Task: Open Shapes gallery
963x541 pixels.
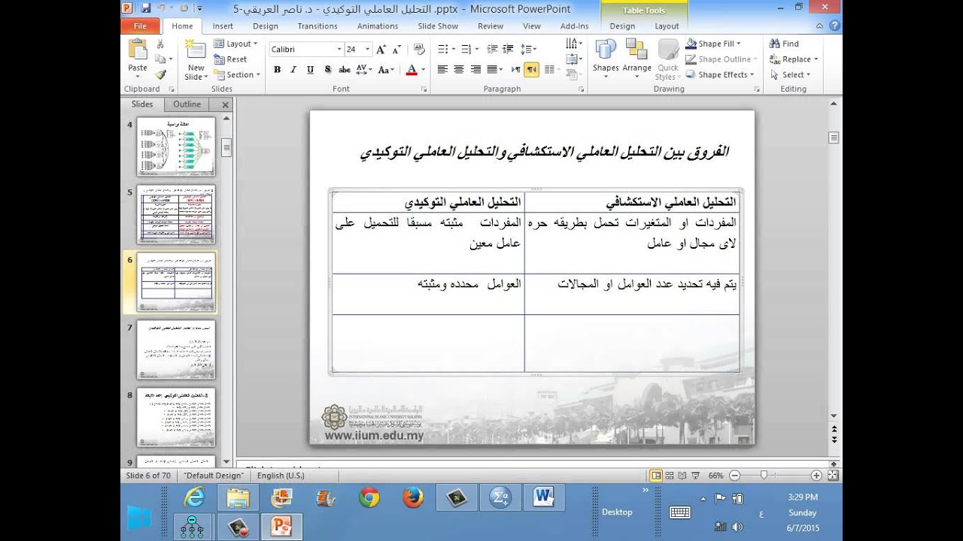Action: (606, 56)
